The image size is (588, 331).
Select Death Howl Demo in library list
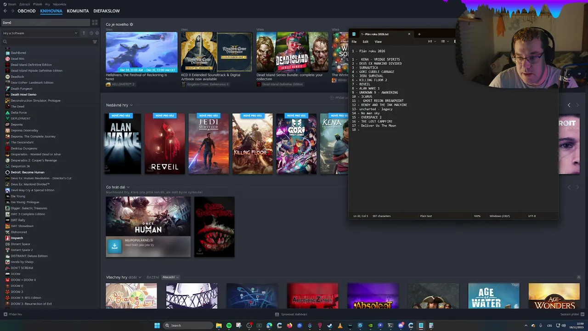(23, 95)
